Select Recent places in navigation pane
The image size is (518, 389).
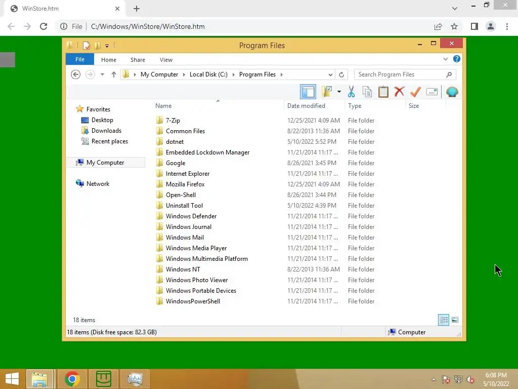click(109, 141)
